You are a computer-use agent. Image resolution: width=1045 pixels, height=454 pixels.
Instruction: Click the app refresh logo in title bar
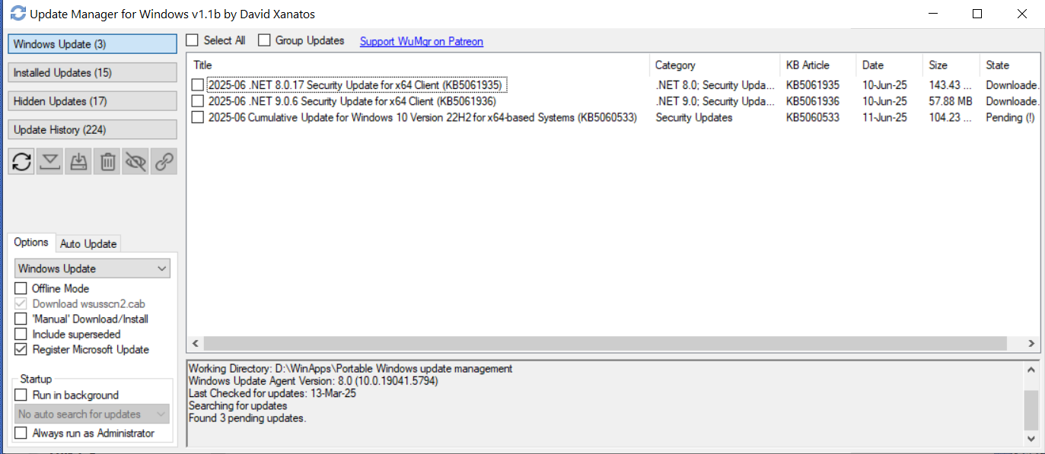click(x=18, y=14)
